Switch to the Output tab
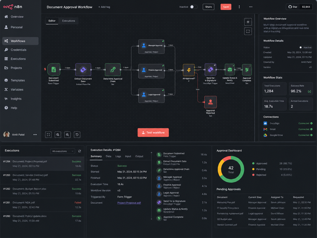This screenshot has width=317, height=238. click(139, 156)
